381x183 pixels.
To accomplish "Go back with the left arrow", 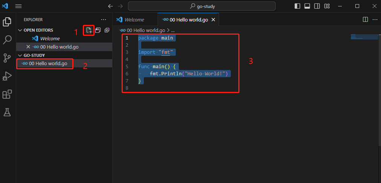I will tap(111, 6).
